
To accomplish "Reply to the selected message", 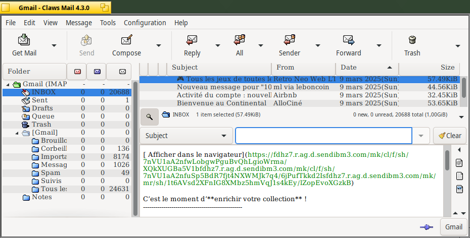I will coord(192,45).
